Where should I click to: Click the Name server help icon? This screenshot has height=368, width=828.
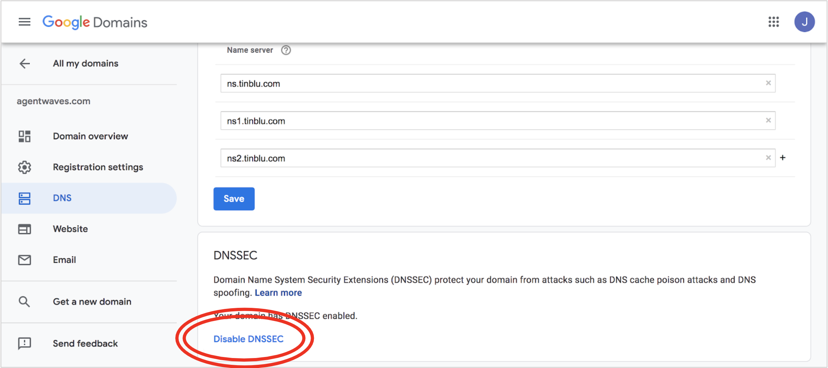coord(286,50)
